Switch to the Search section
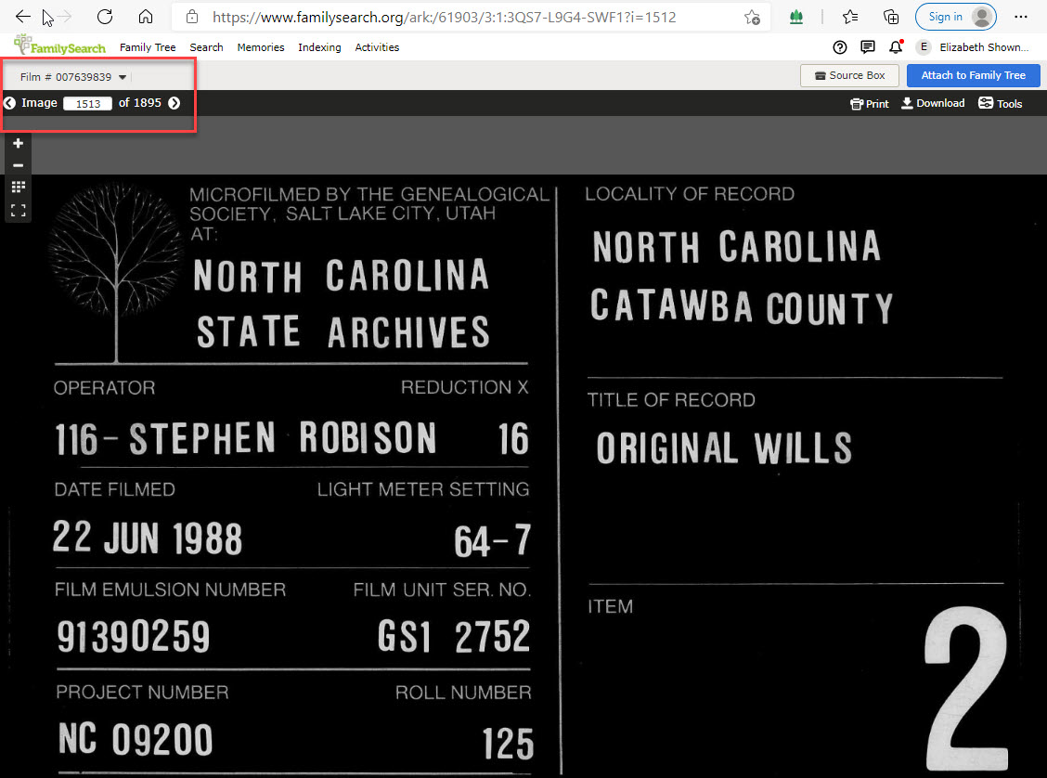This screenshot has height=778, width=1047. tap(206, 47)
